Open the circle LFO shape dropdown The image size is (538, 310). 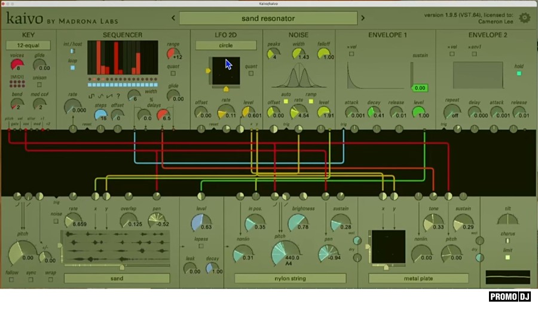point(225,45)
